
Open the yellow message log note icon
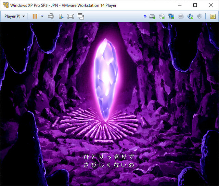tap(213, 16)
